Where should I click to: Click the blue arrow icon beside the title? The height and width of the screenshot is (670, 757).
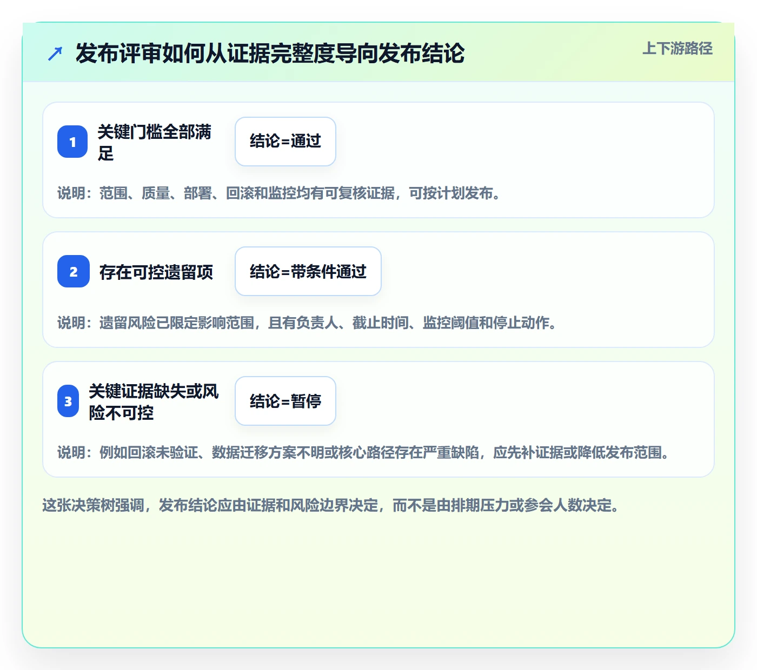tap(55, 53)
